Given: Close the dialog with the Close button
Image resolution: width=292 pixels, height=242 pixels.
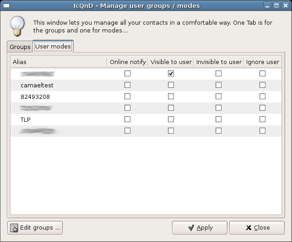Looking at the screenshot, I should click(x=257, y=227).
